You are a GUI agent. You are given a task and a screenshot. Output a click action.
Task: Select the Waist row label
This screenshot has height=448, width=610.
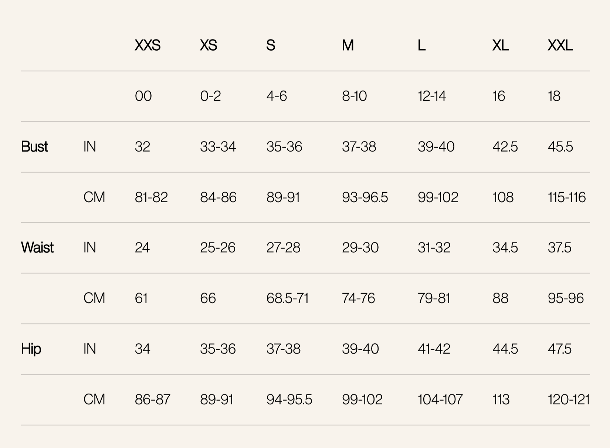pyautogui.click(x=37, y=248)
